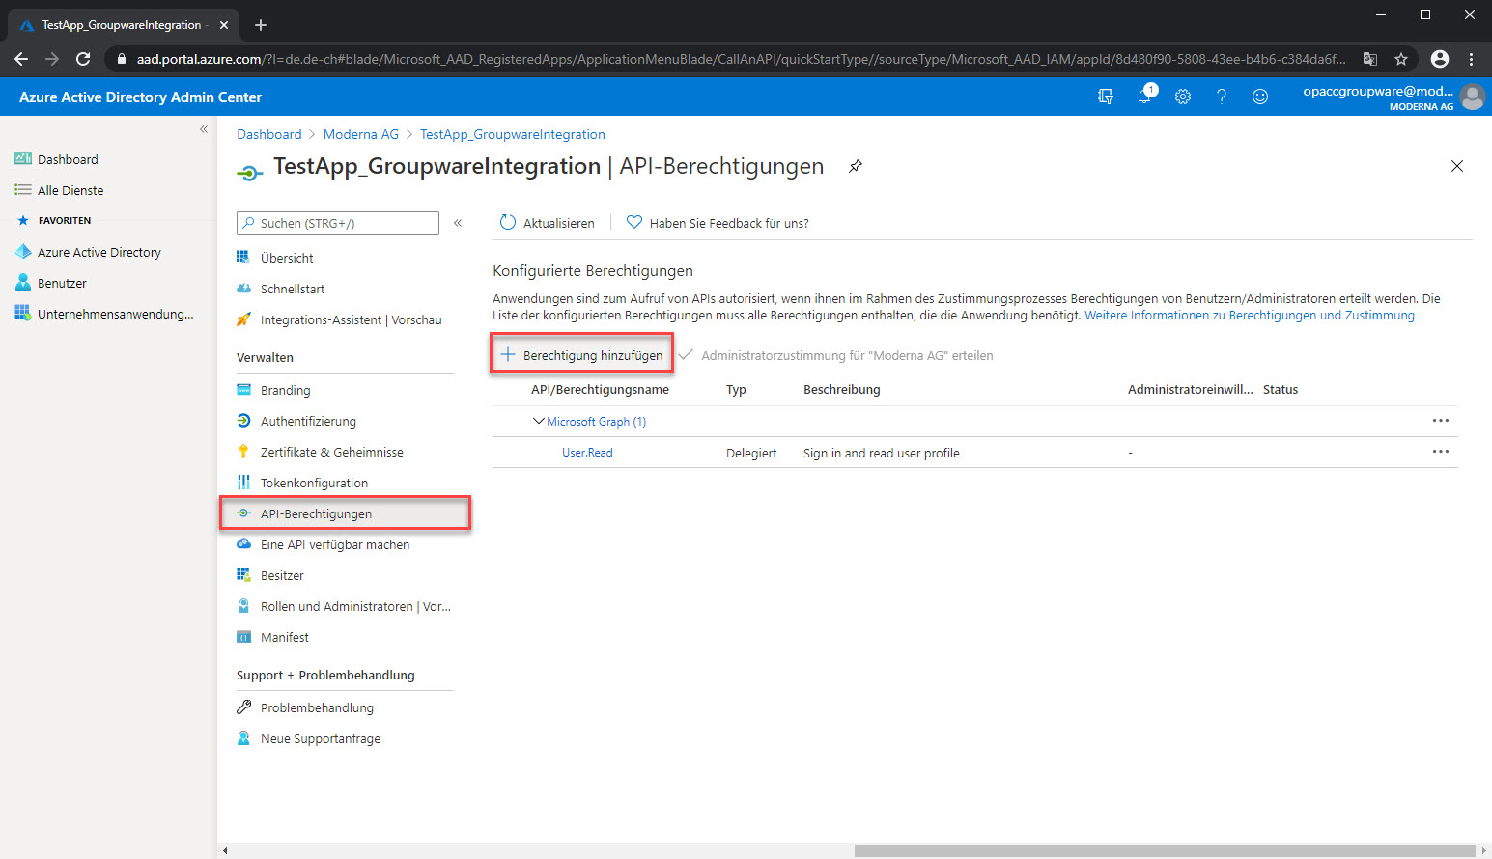Click Haben Sie Feedback für uns?
Viewport: 1492px width, 859px height.
(x=718, y=223)
